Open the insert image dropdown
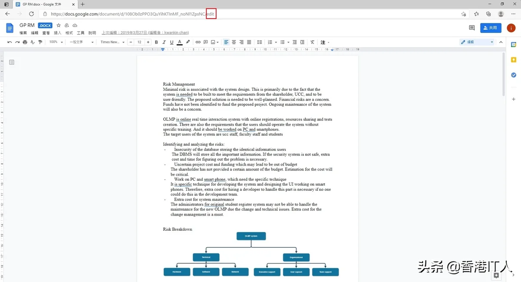 pyautogui.click(x=214, y=42)
